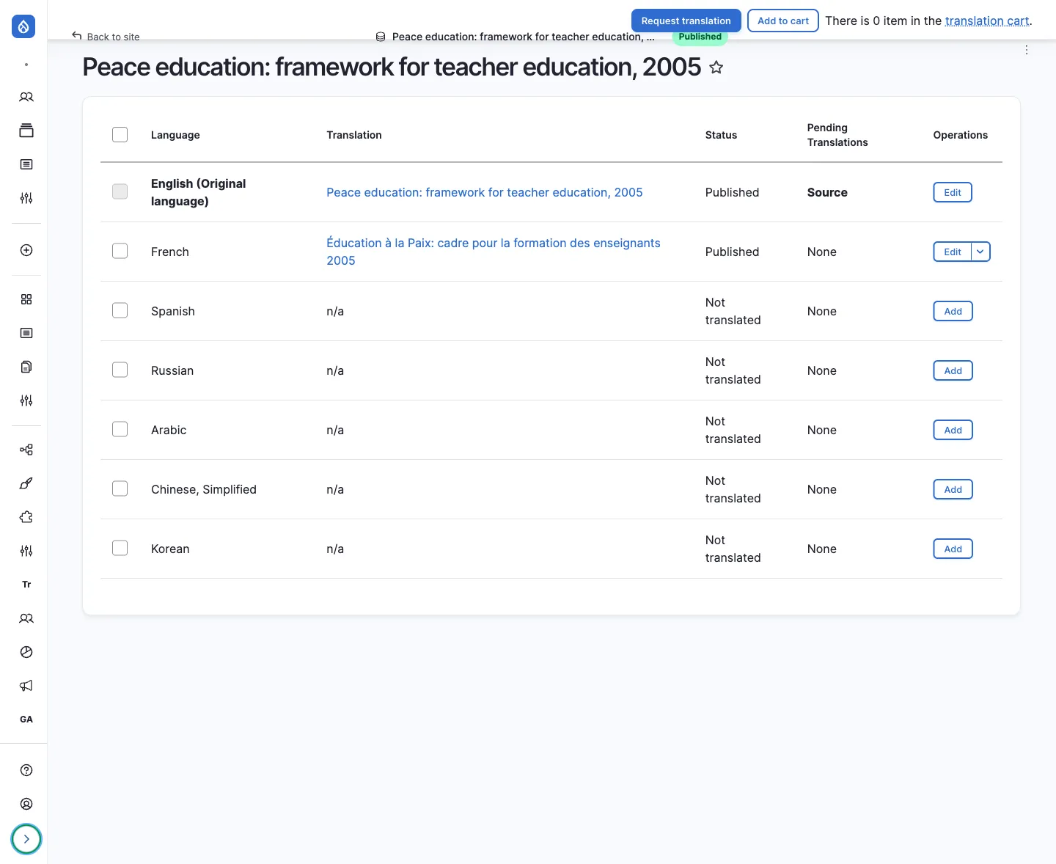1056x864 pixels.
Task: Toggle the select-all checkbox in table header
Action: coord(120,134)
